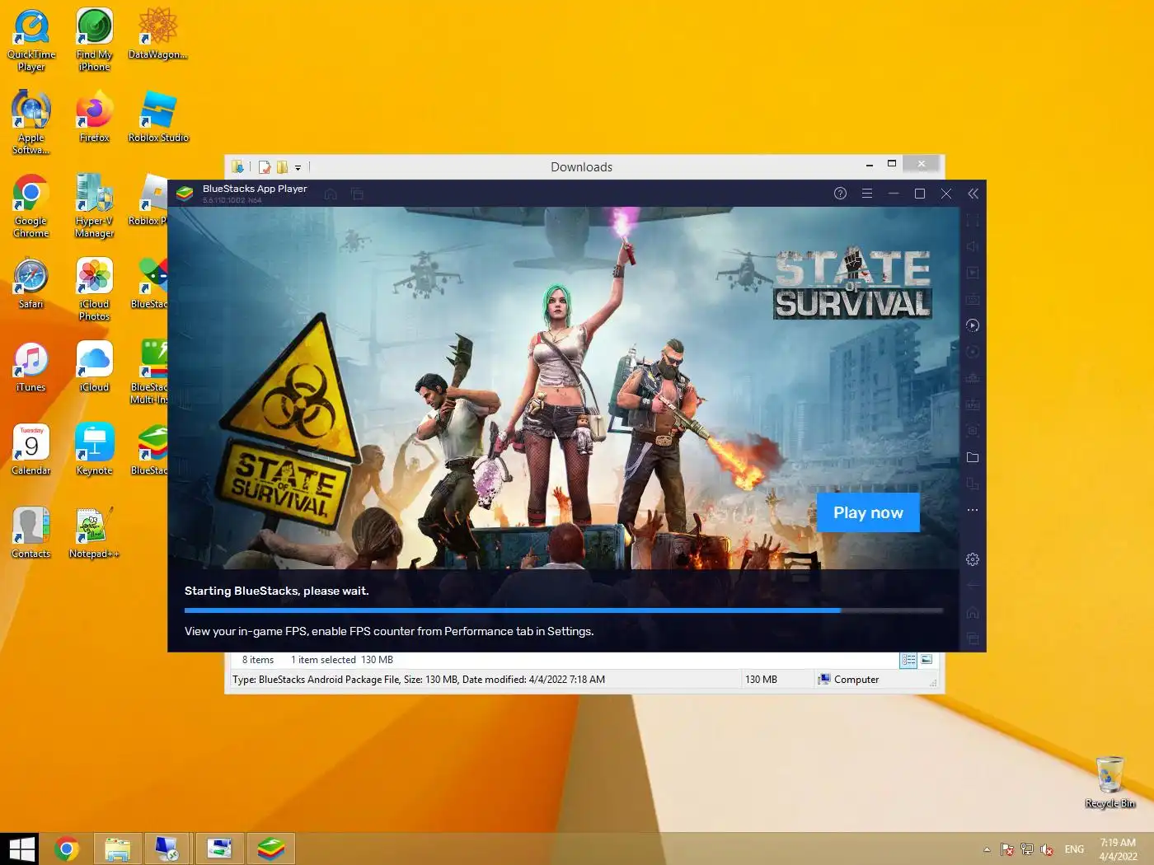Click QuickTime Player desktop icon
1154x865 pixels.
(31, 40)
